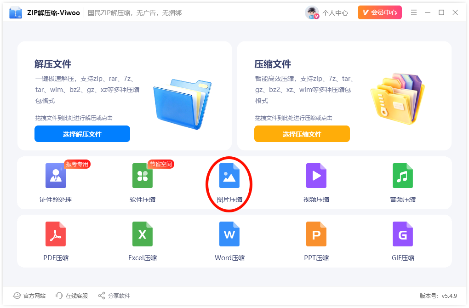
Task: Open the 图片压缩 image compression icon
Action: [x=229, y=176]
